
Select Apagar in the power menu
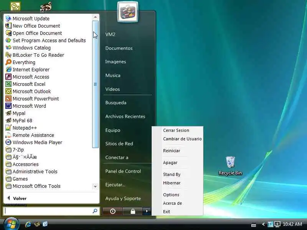tap(170, 163)
